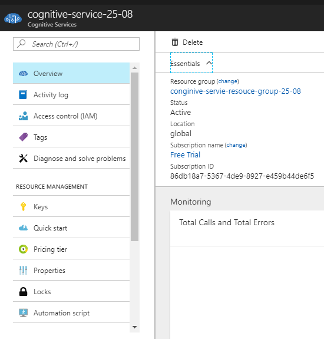This screenshot has height=339, width=324.
Task: Open the conginive-servie-resouce-group-25-08 link
Action: tap(236, 91)
